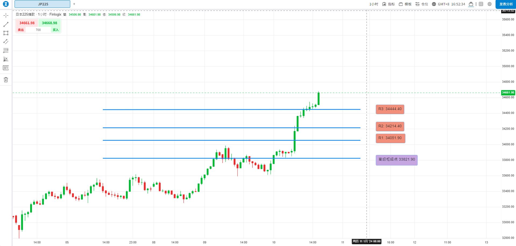
Task: Click the 卖出 sell label
Action: coord(21,30)
